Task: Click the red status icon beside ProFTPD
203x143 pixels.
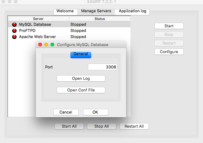Action: tap(14, 31)
